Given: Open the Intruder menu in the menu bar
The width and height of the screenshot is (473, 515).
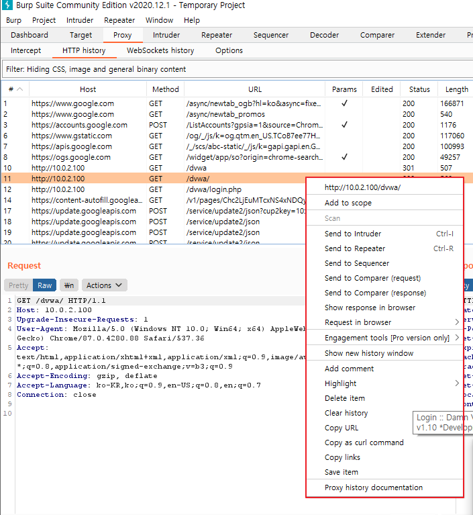Looking at the screenshot, I should click(80, 20).
